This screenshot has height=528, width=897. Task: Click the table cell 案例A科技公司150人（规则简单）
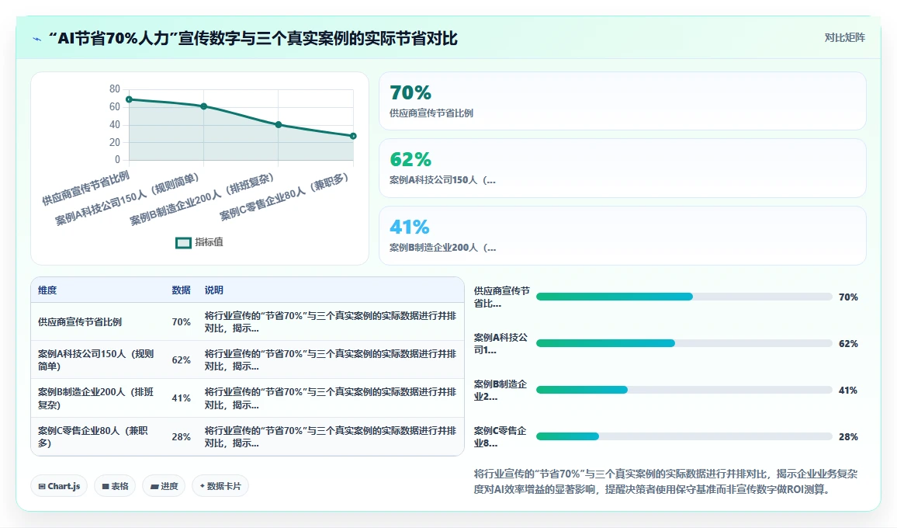[96, 360]
